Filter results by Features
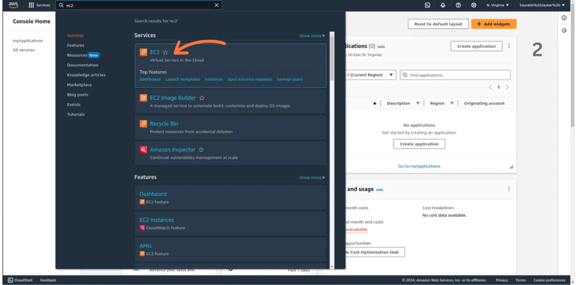The height and width of the screenshot is (285, 578). [75, 45]
